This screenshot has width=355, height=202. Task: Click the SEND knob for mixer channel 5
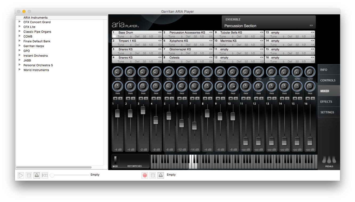pyautogui.click(x=169, y=72)
